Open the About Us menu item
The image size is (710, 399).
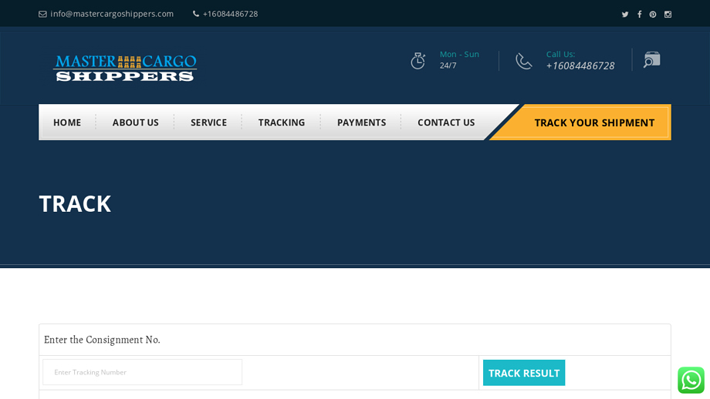[x=136, y=122]
